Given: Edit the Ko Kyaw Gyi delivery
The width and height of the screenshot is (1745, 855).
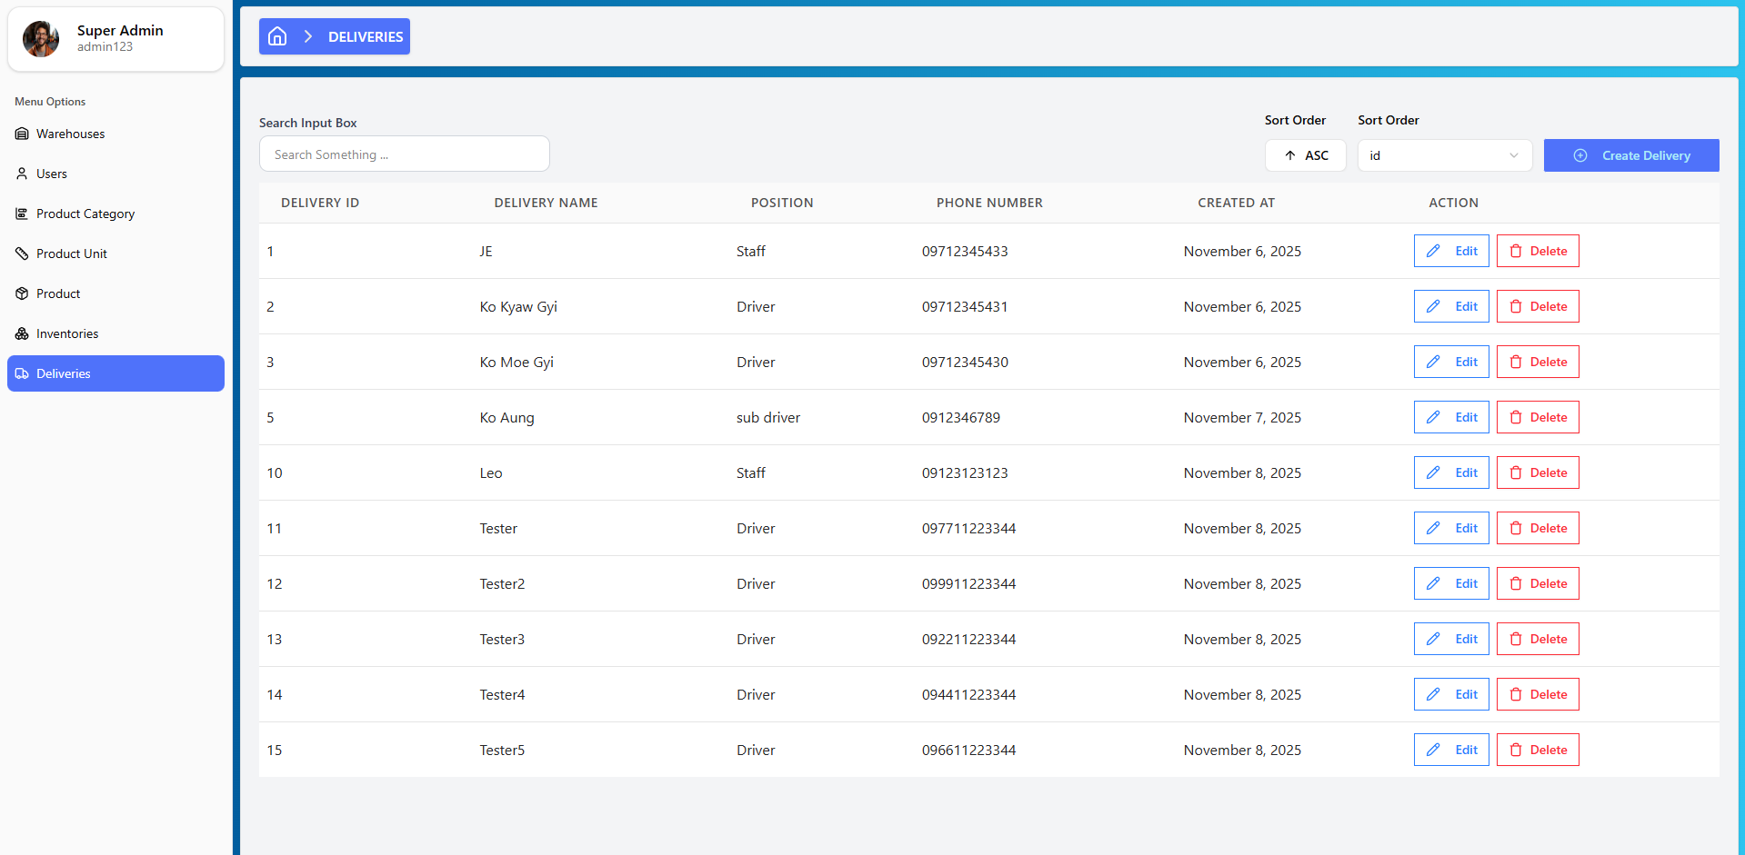Looking at the screenshot, I should point(1451,306).
